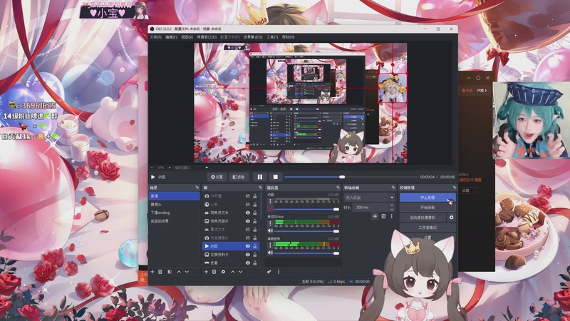Adjust the 麦克风/Aux volume slider
Screen dimensions: 570x321
(306, 231)
